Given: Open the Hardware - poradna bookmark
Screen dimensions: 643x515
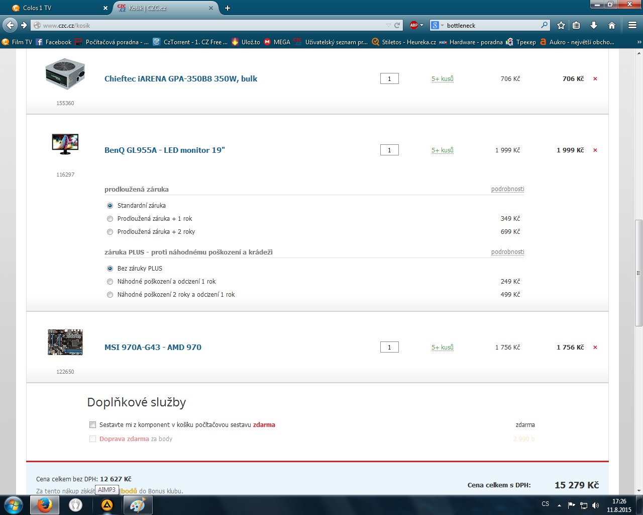Looking at the screenshot, I should click(471, 42).
